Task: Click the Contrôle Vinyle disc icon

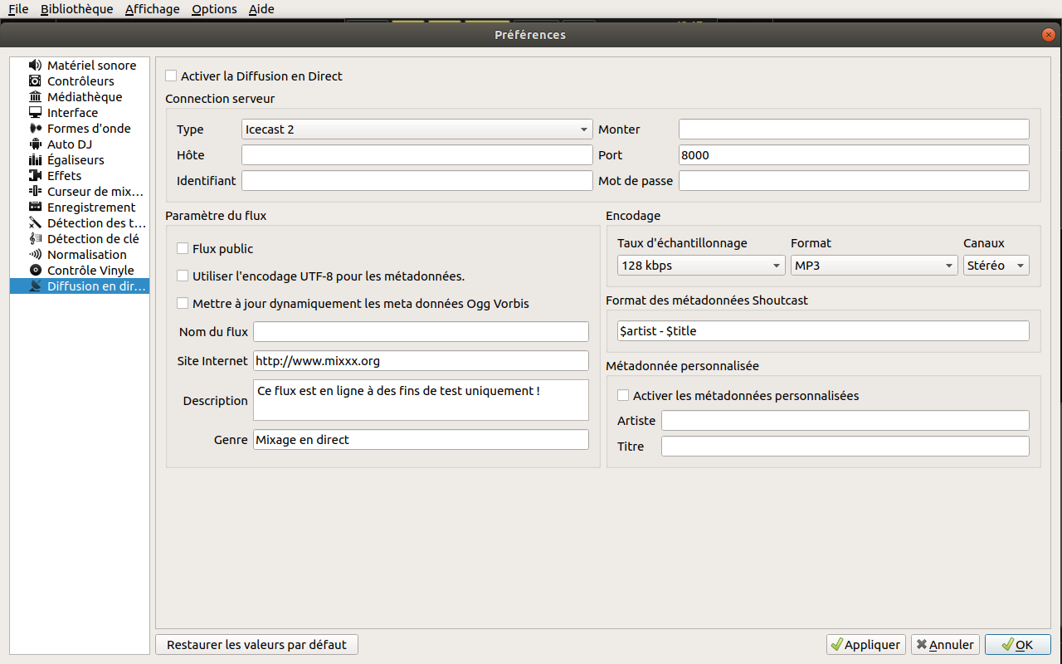Action: [x=35, y=271]
